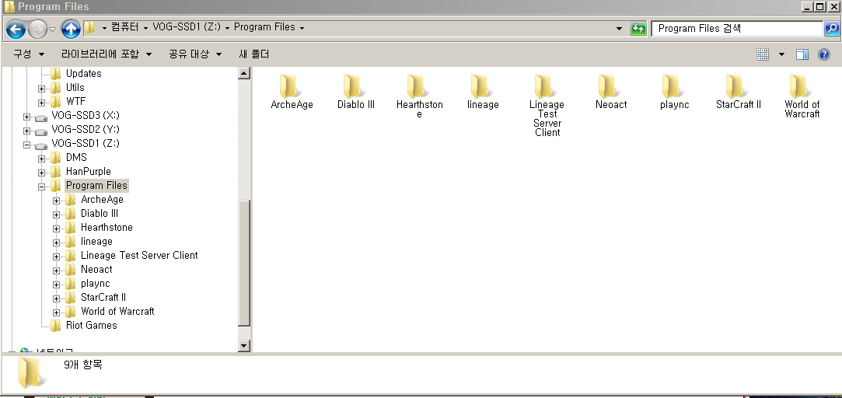842x398 pixels.
Task: Click the Forward navigation arrow
Action: [x=37, y=29]
